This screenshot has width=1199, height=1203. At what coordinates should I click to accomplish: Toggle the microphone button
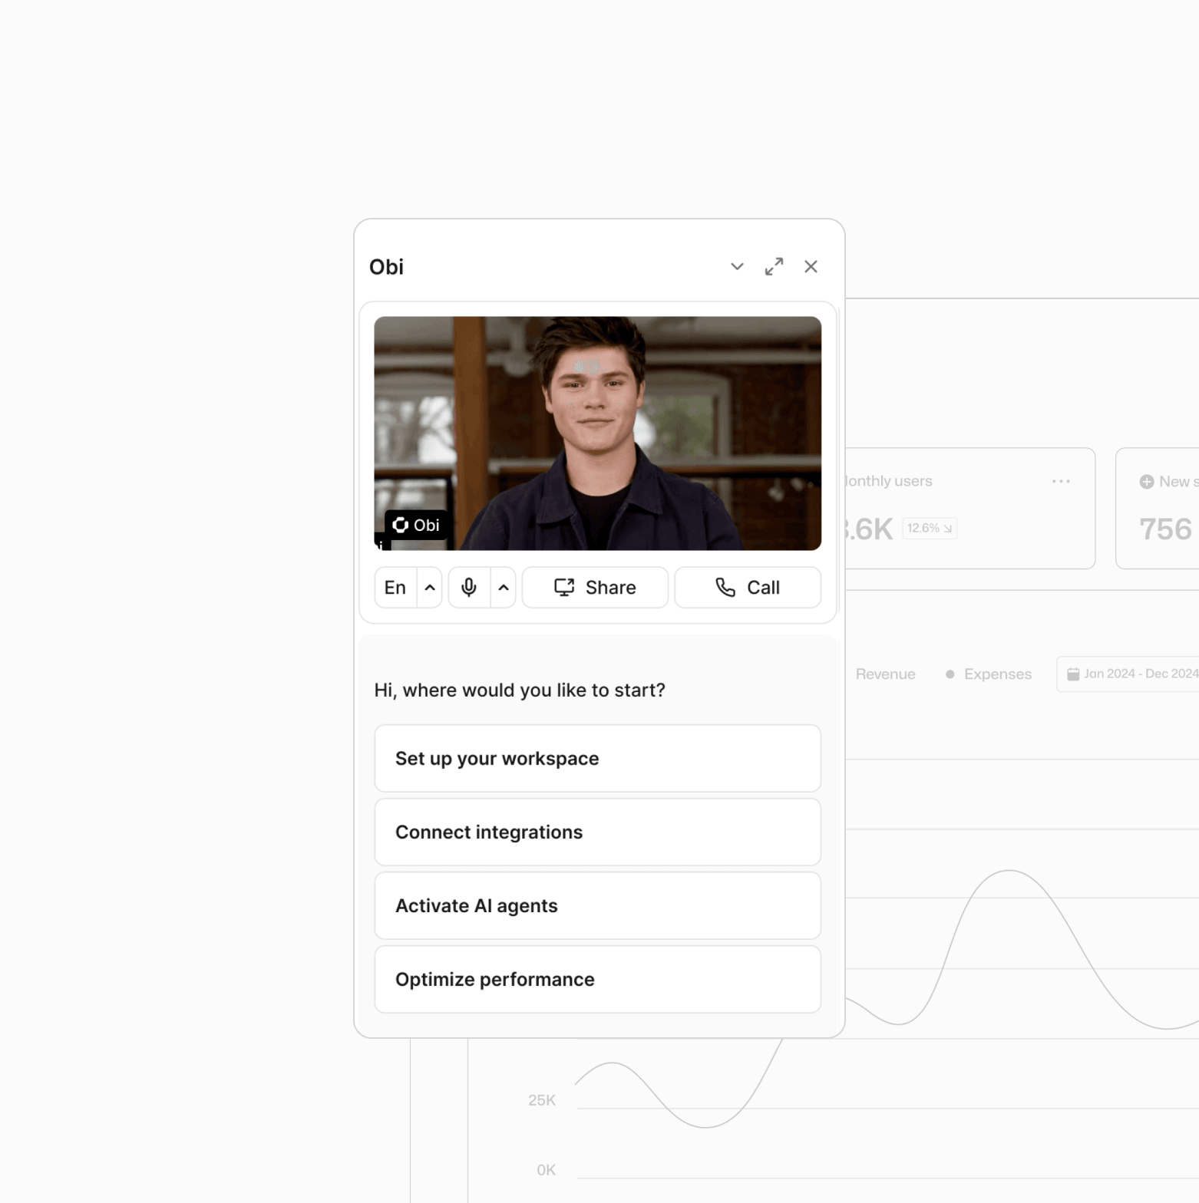[469, 588]
